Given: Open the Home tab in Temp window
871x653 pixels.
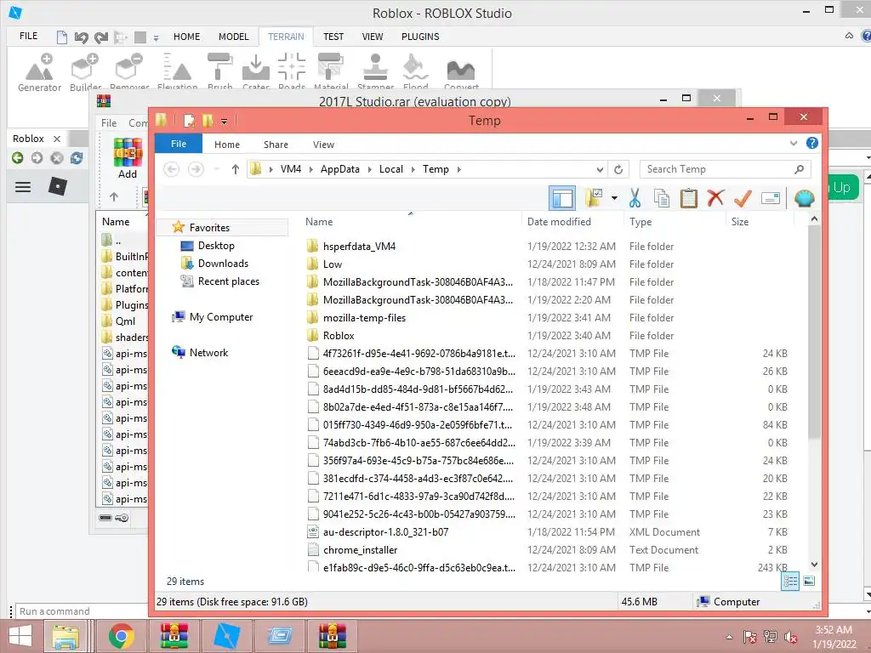Looking at the screenshot, I should pos(227,145).
